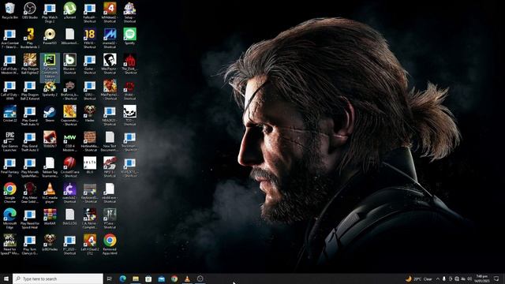This screenshot has width=505, height=284.
Task: Select the MaxPayne - Shortcut icon
Action: coord(110,64)
